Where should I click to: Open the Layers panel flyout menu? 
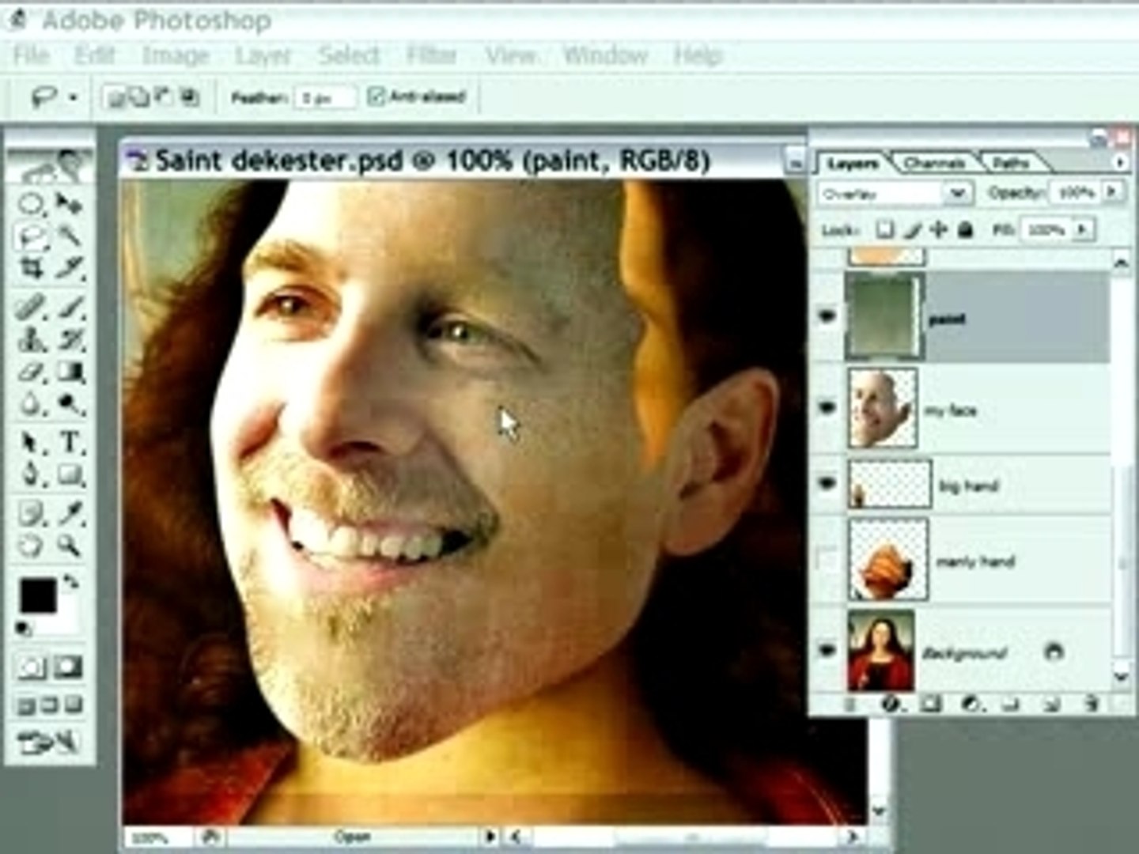(x=1119, y=162)
